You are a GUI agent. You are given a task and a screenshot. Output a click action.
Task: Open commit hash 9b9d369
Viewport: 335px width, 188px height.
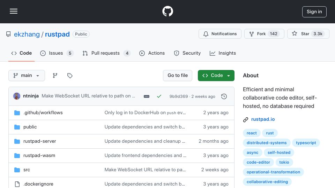[179, 96]
